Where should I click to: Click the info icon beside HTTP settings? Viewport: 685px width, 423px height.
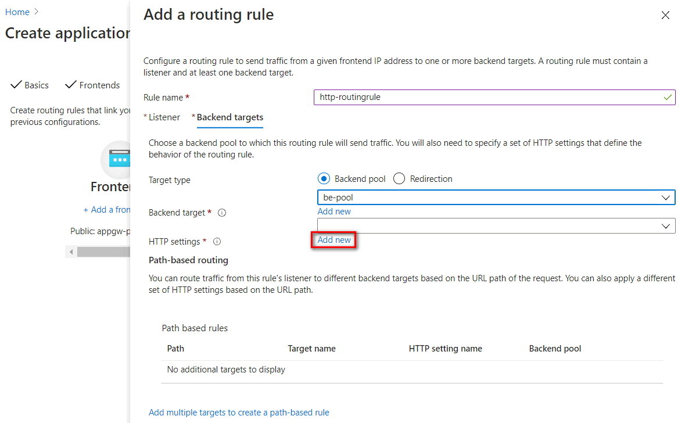click(x=216, y=241)
